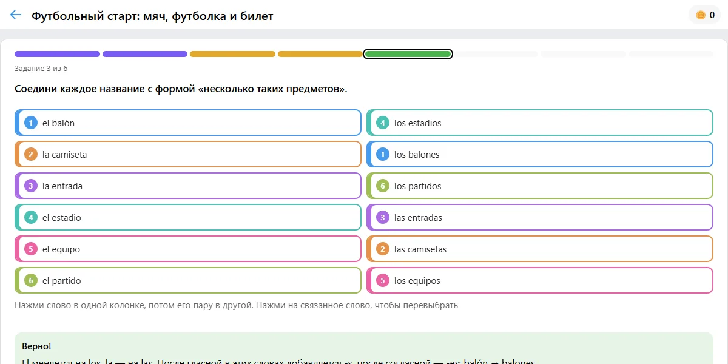Tap the 'las entradas' answer card
Image resolution: width=728 pixels, height=364 pixels.
coord(540,217)
